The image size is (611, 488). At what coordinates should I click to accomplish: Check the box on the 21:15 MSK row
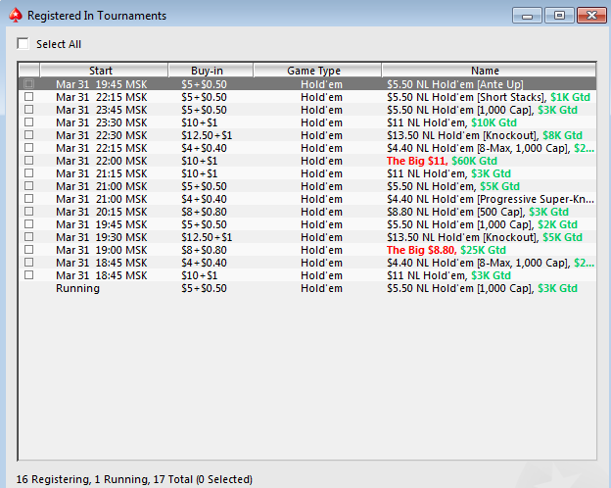pyautogui.click(x=28, y=173)
